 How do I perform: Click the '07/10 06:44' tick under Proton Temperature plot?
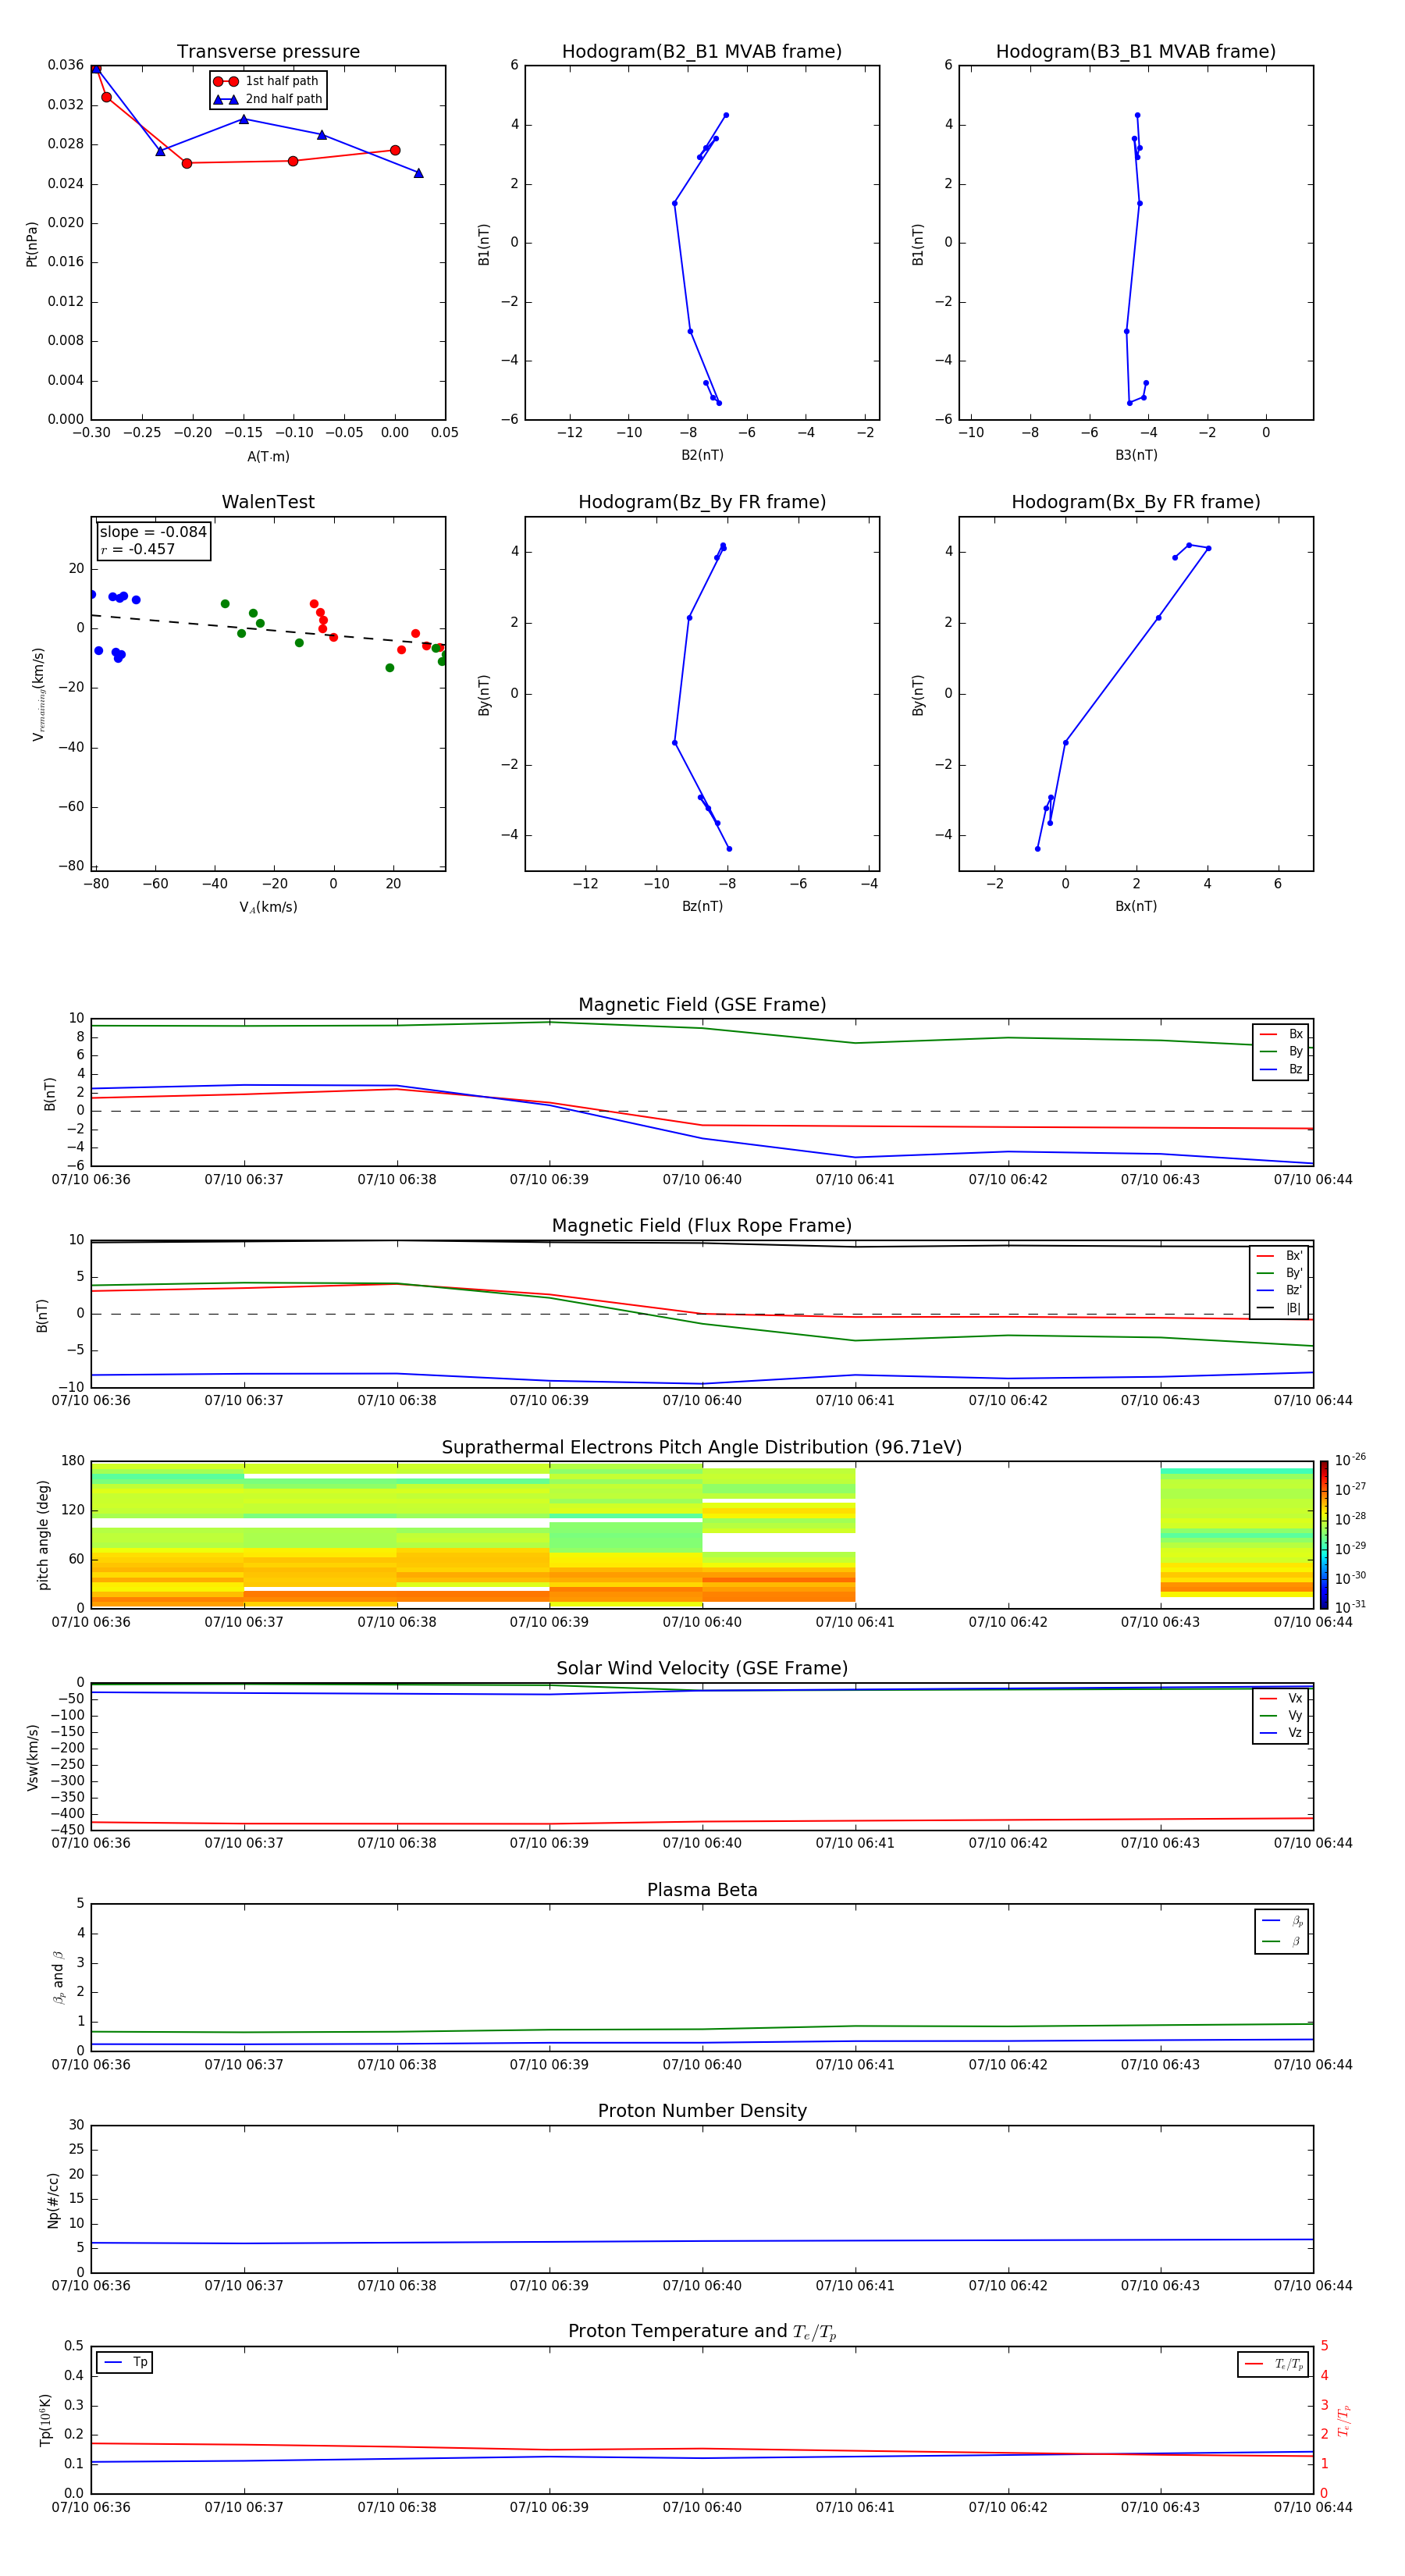[1313, 2507]
